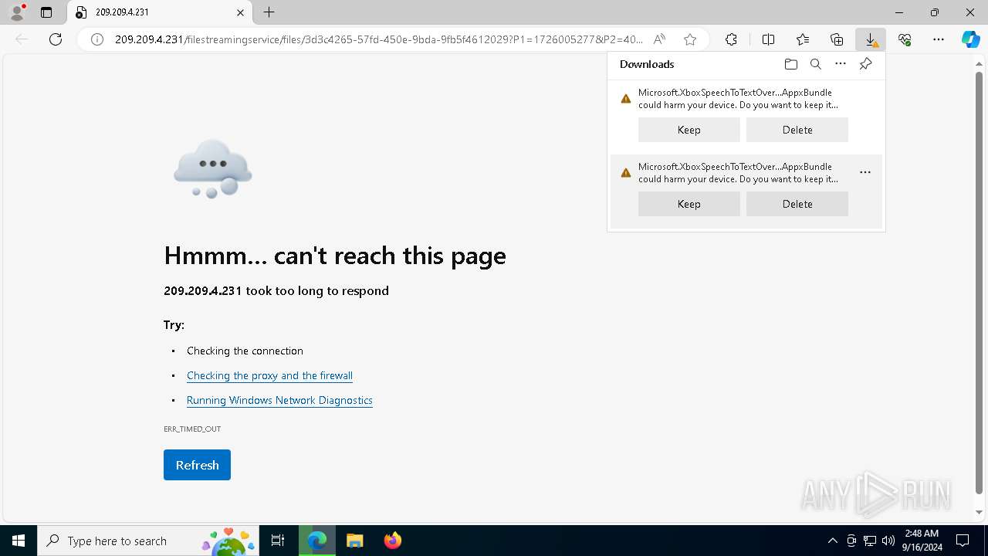Click first Microsoft.XboxSpeechToTextOver file name
Viewport: 988px width, 556px height.
pos(735,93)
